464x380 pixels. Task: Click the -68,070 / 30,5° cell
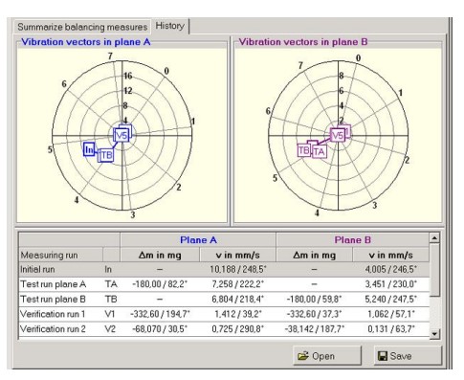(160, 328)
